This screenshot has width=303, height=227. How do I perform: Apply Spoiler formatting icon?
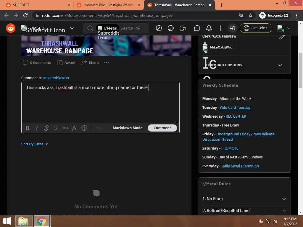(x=84, y=128)
